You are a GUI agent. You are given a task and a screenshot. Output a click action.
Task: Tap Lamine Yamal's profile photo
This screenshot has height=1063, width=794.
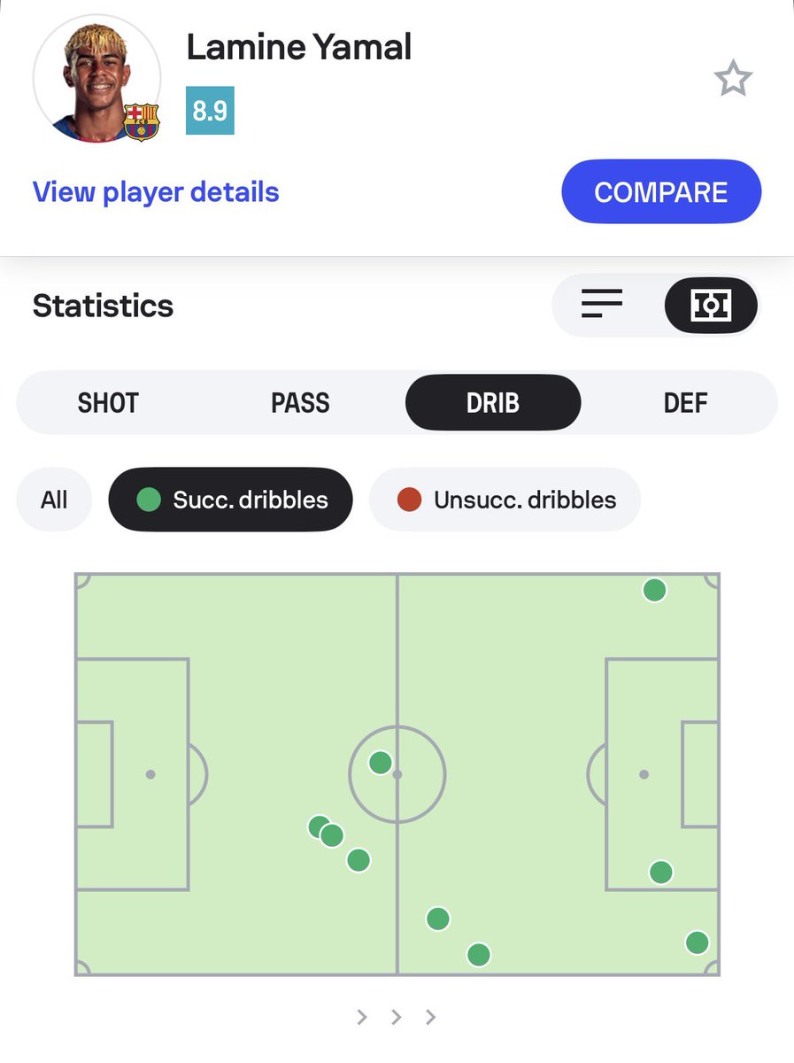click(x=96, y=78)
